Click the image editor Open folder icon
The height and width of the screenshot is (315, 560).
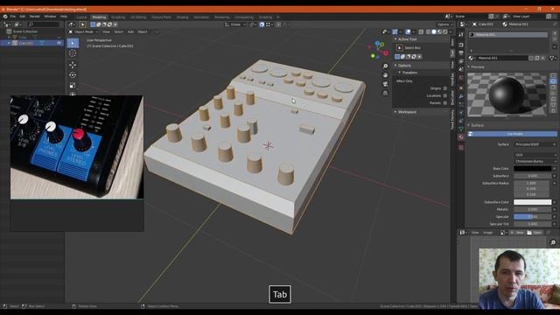pyautogui.click(x=529, y=233)
